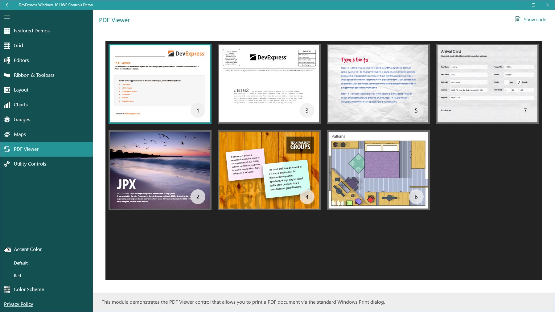The image size is (555, 312).
Task: Open page 2 JPX beach thumbnail
Action: click(x=160, y=170)
